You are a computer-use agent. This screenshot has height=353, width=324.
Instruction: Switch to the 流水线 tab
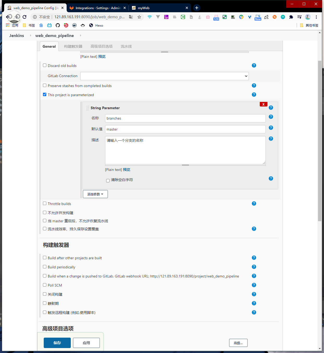point(126,46)
